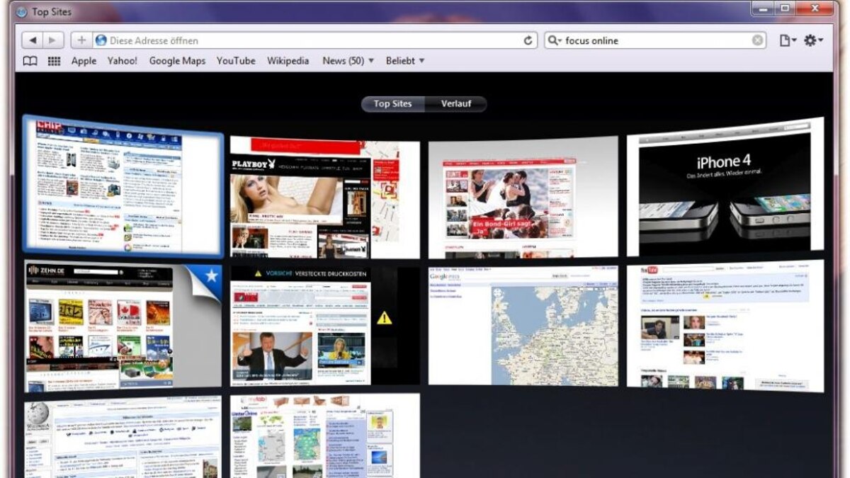Screen dimensions: 850x478
Task: Select the Top Sites tab
Action: (392, 104)
